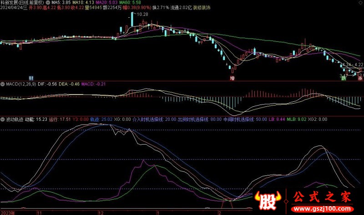Click the MA10: 4.13 value

pyautogui.click(x=83, y=3)
